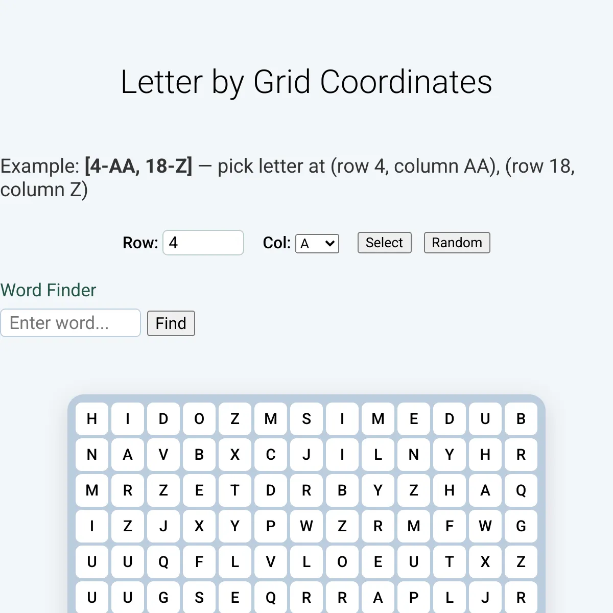The width and height of the screenshot is (613, 613).
Task: Open the Col dropdown selector
Action: 317,243
